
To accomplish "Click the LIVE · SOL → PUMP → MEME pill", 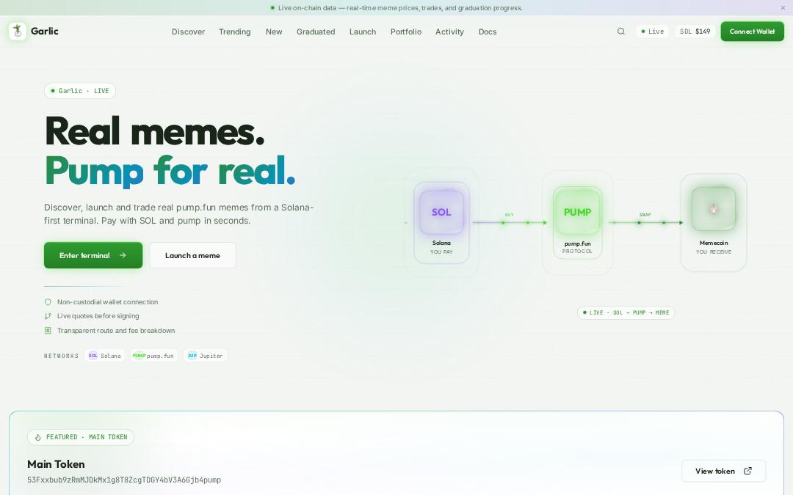I will pos(626,312).
